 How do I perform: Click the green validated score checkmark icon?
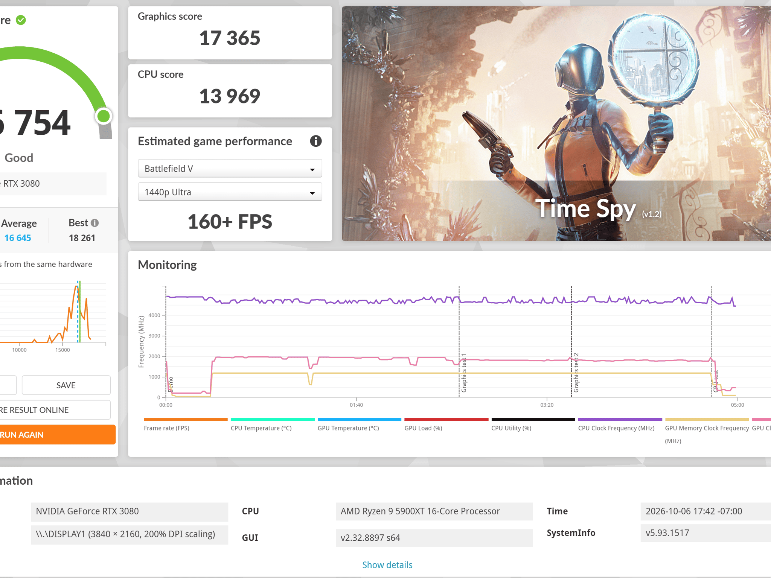click(x=21, y=20)
